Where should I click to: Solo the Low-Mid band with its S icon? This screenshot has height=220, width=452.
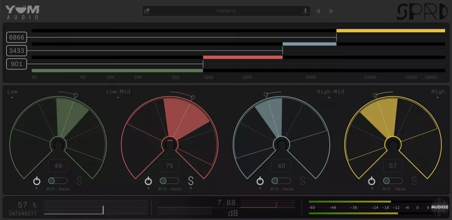pyautogui.click(x=191, y=181)
